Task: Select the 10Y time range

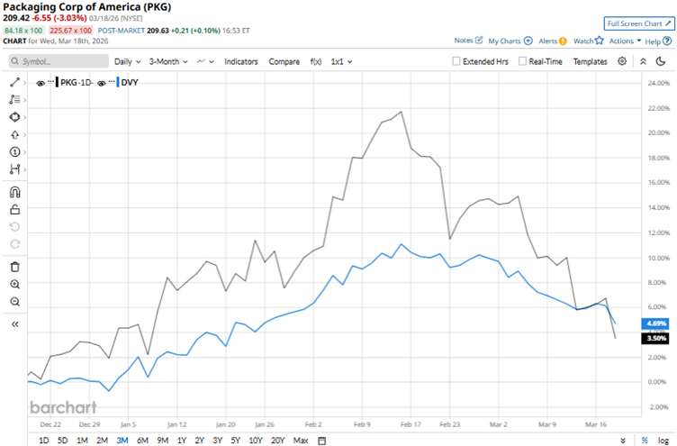Action: point(256,441)
